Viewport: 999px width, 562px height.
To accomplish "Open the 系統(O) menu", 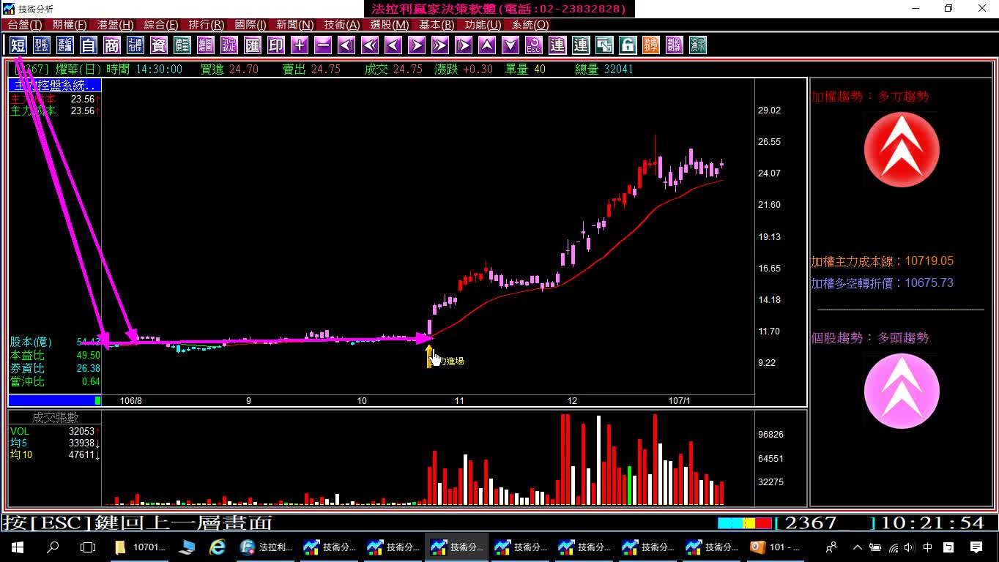I will [x=530, y=25].
